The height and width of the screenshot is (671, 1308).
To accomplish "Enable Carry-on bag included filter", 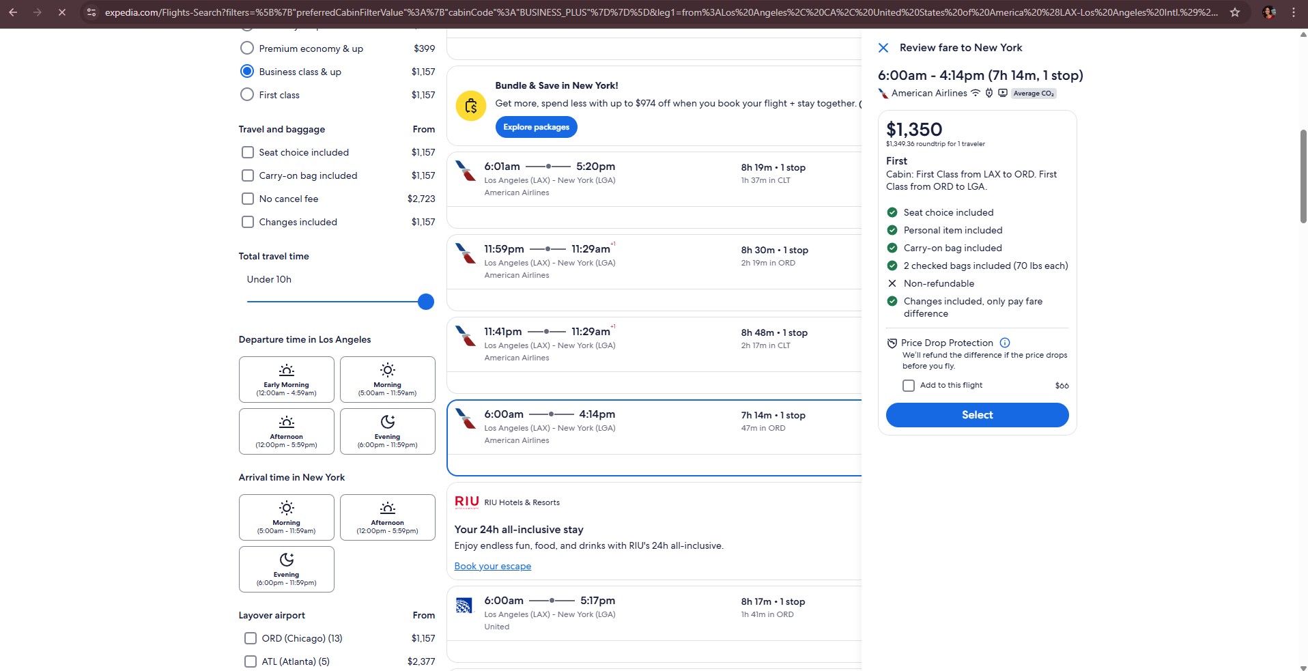I will pos(248,175).
